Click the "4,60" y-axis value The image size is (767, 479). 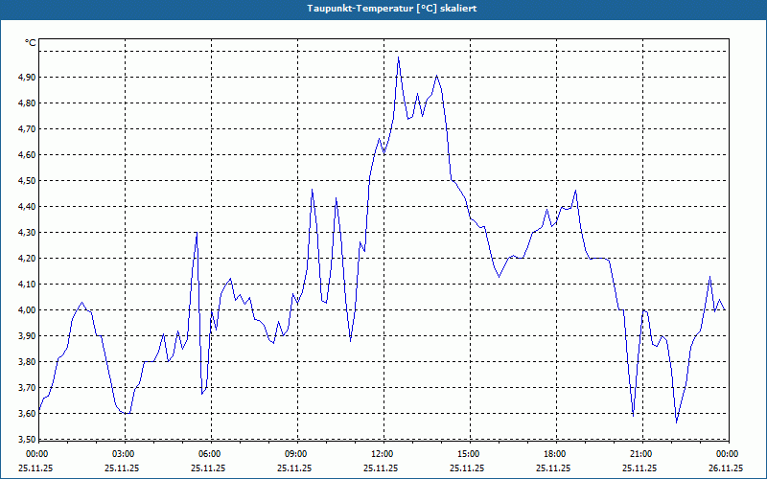point(28,155)
